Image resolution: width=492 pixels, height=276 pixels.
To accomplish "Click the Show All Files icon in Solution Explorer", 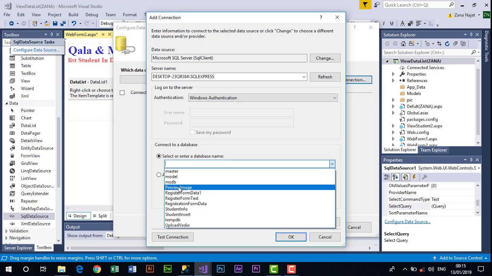I will pos(463,44).
